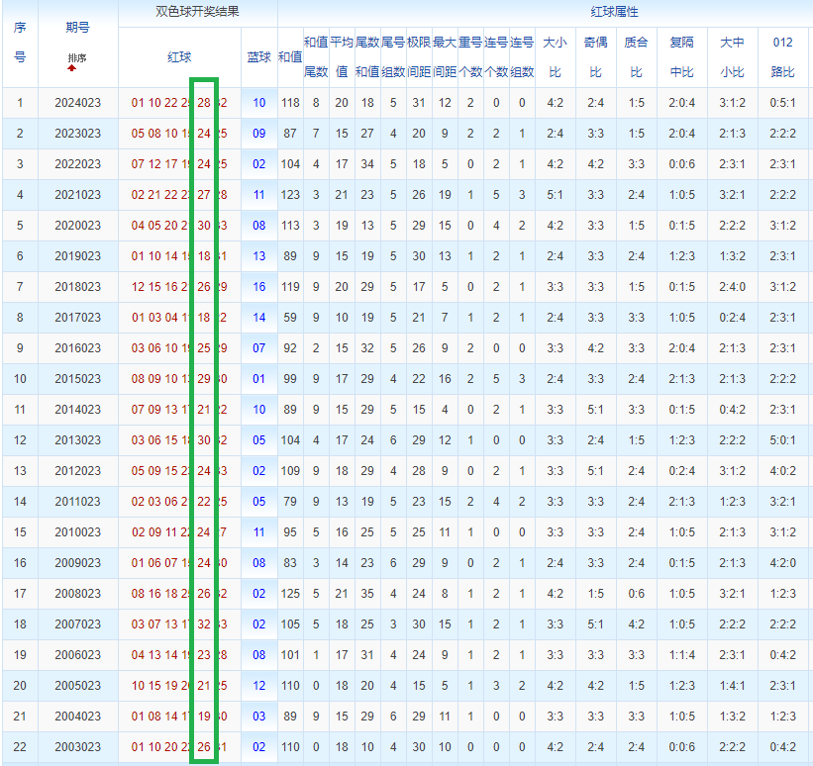
Task: Click the 极限间距 column header
Action: pos(419,57)
